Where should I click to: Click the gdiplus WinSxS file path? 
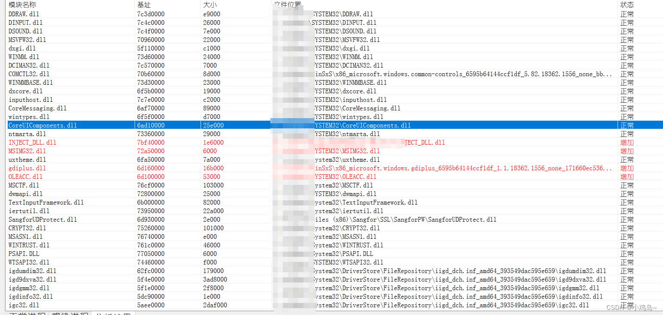coord(463,168)
